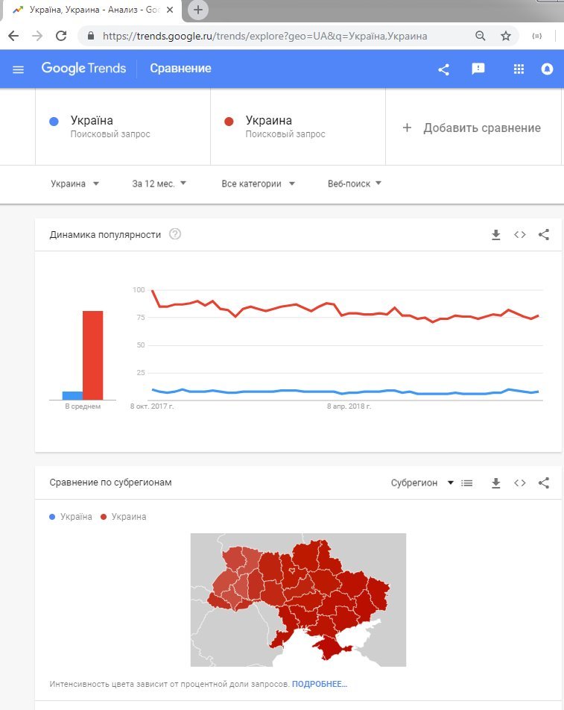
Task: Open the hamburger navigation menu
Action: coord(18,69)
